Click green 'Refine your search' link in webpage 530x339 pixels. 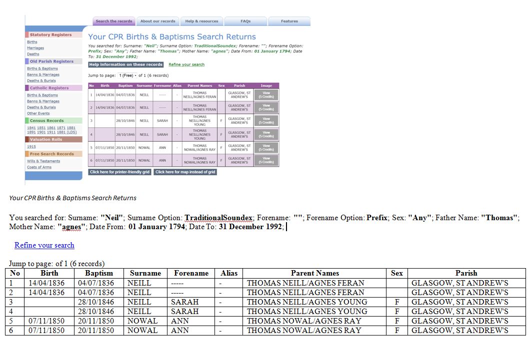186,64
